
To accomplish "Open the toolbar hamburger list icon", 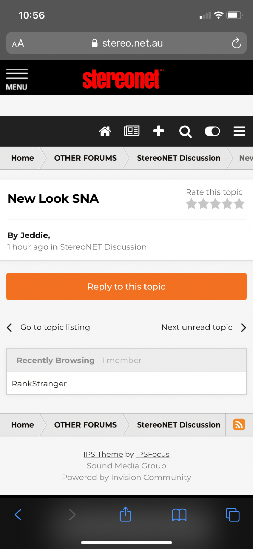I will [239, 131].
